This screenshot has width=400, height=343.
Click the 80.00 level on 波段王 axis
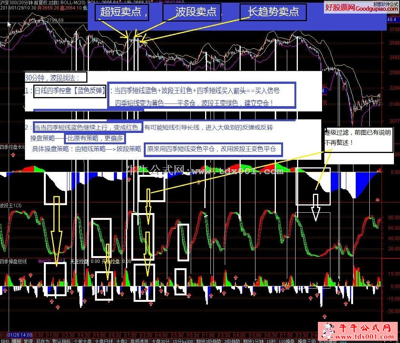(x=394, y=218)
